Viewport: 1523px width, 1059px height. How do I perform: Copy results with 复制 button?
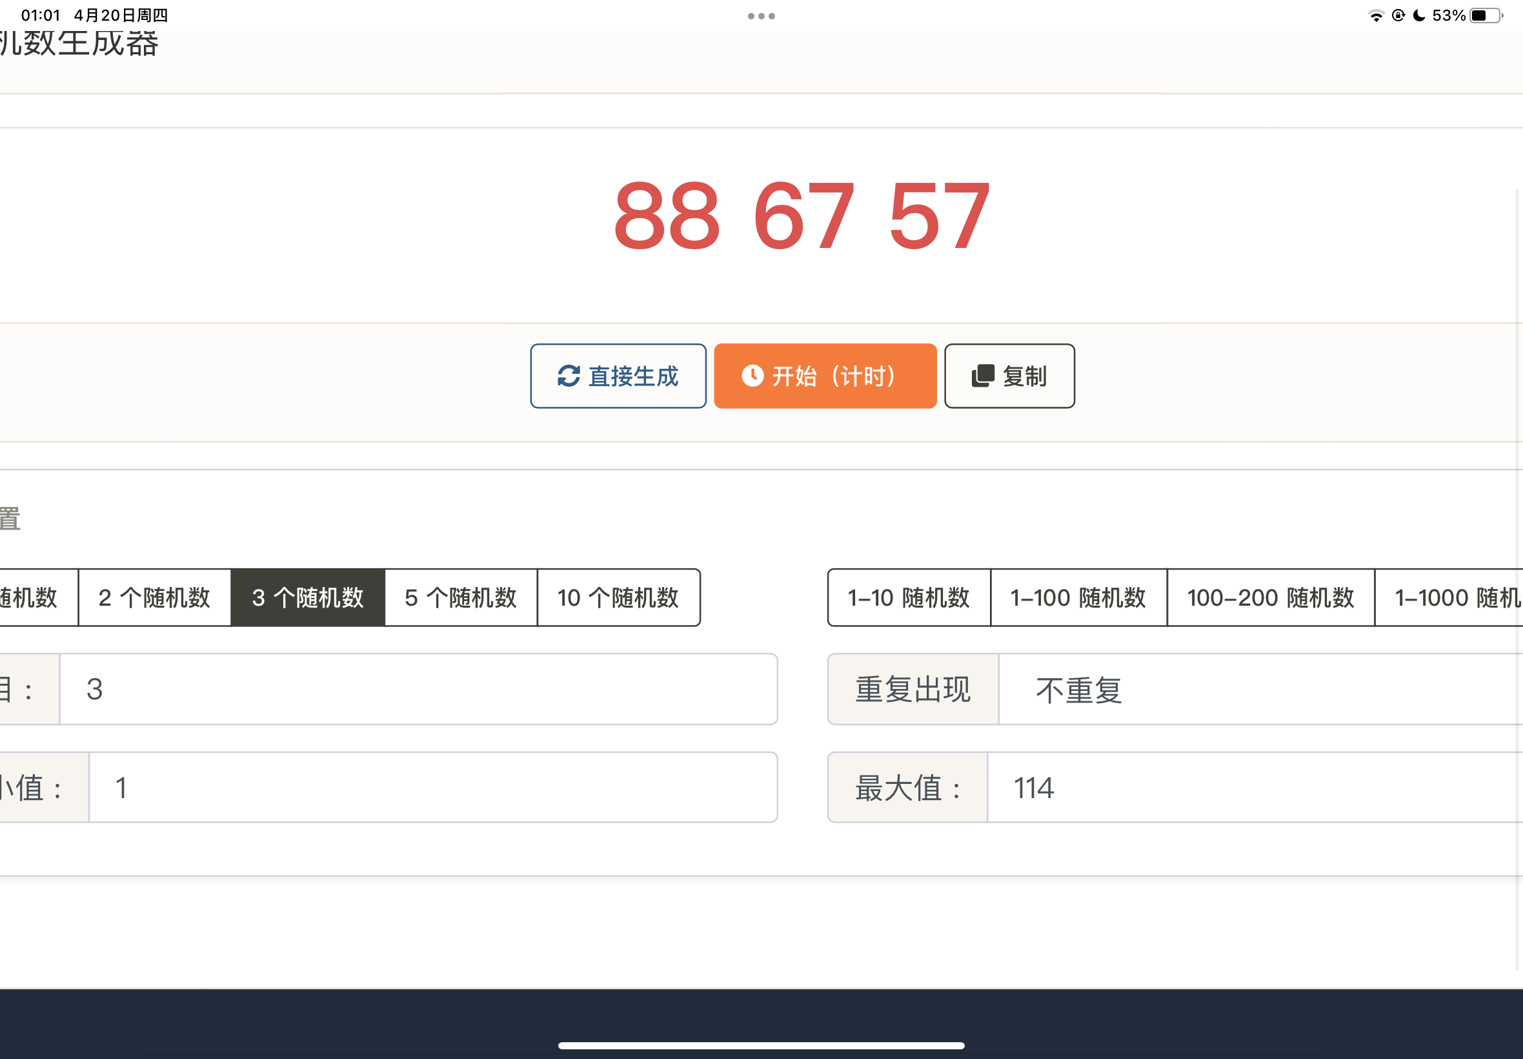pos(1009,376)
